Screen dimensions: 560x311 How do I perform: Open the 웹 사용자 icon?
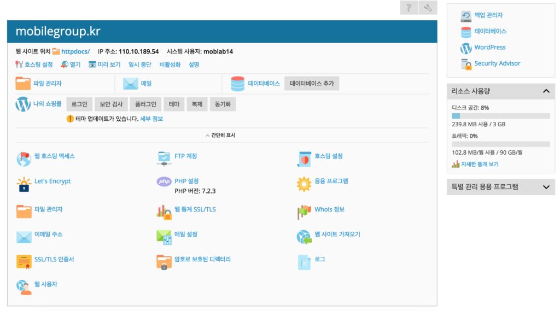coord(24,287)
